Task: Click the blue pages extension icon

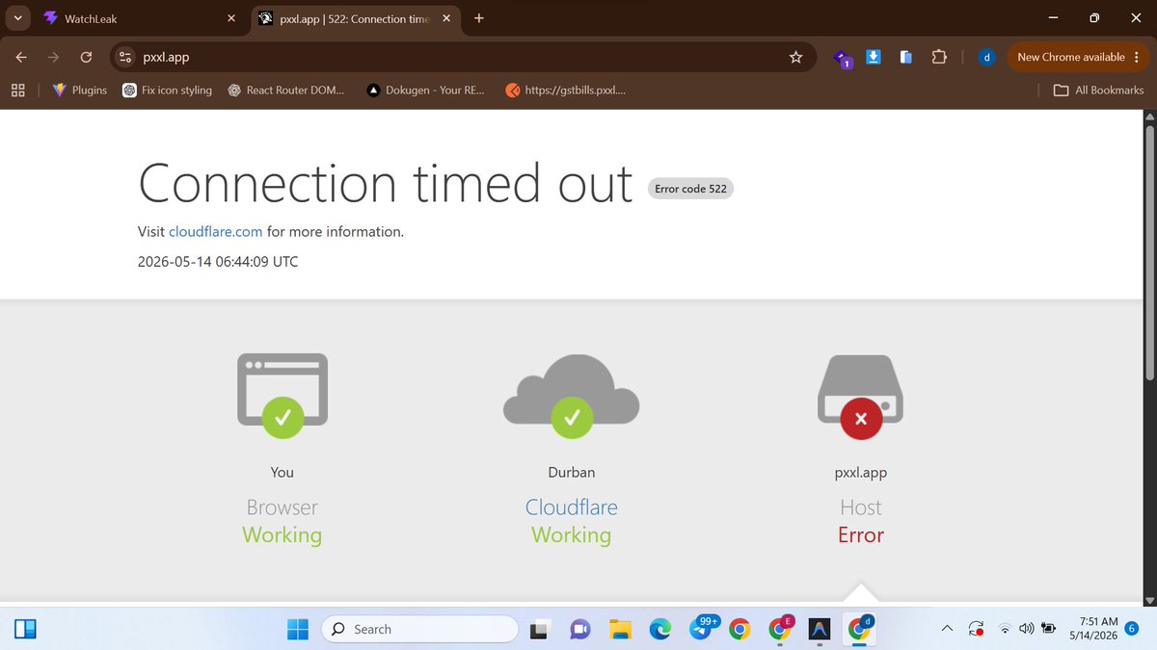Action: [x=905, y=58]
